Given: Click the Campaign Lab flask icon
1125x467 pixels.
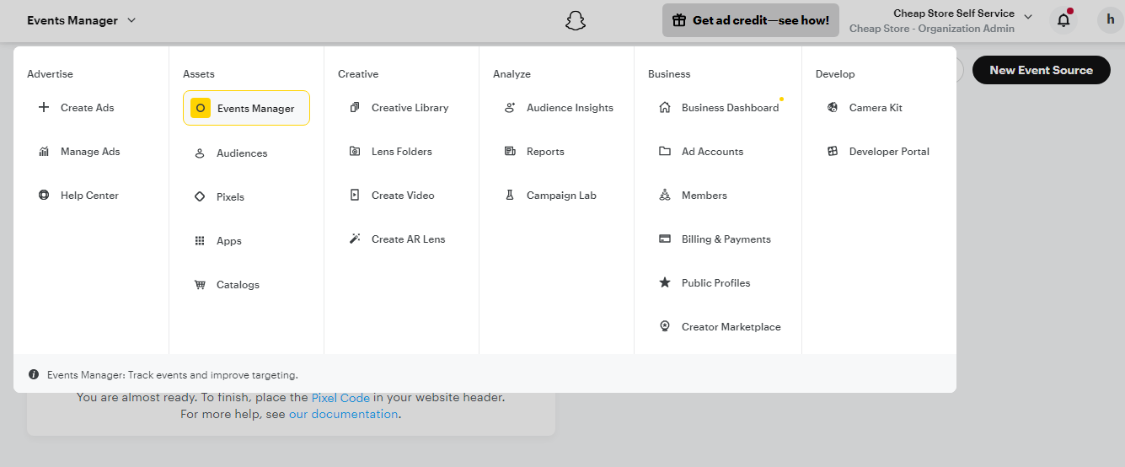Looking at the screenshot, I should pos(510,196).
